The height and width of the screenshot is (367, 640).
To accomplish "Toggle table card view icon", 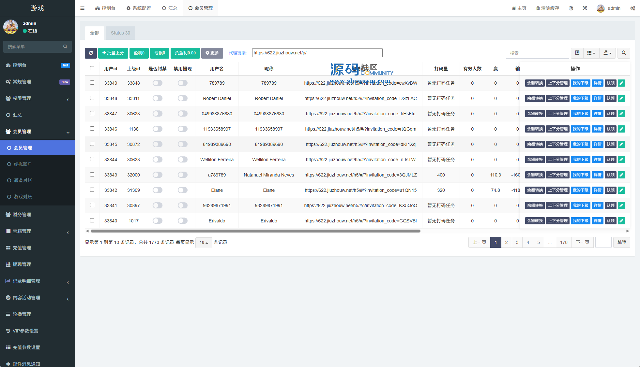I will pyautogui.click(x=577, y=53).
